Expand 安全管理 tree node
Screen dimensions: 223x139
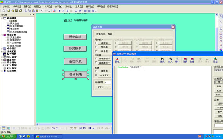2,71
